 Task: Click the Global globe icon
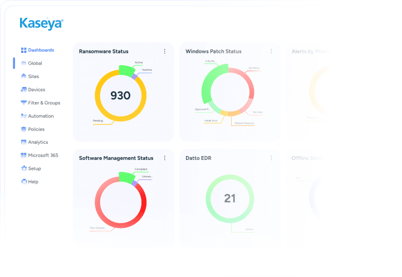(23, 64)
